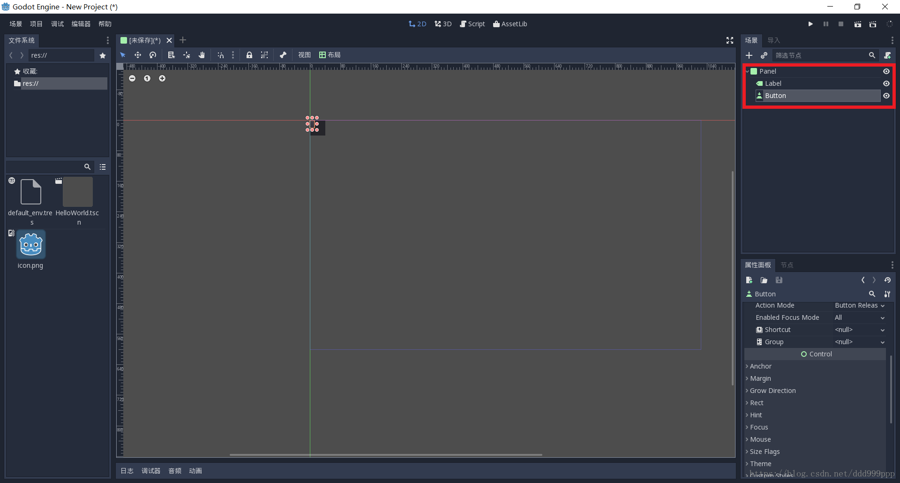Switch to the 2D workspace
The height and width of the screenshot is (483, 900).
417,24
